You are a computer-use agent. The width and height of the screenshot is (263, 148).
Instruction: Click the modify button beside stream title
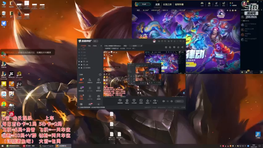(x=125, y=46)
